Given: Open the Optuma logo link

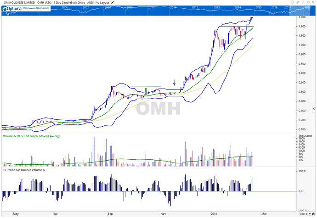Looking at the screenshot, I should 11,9.
